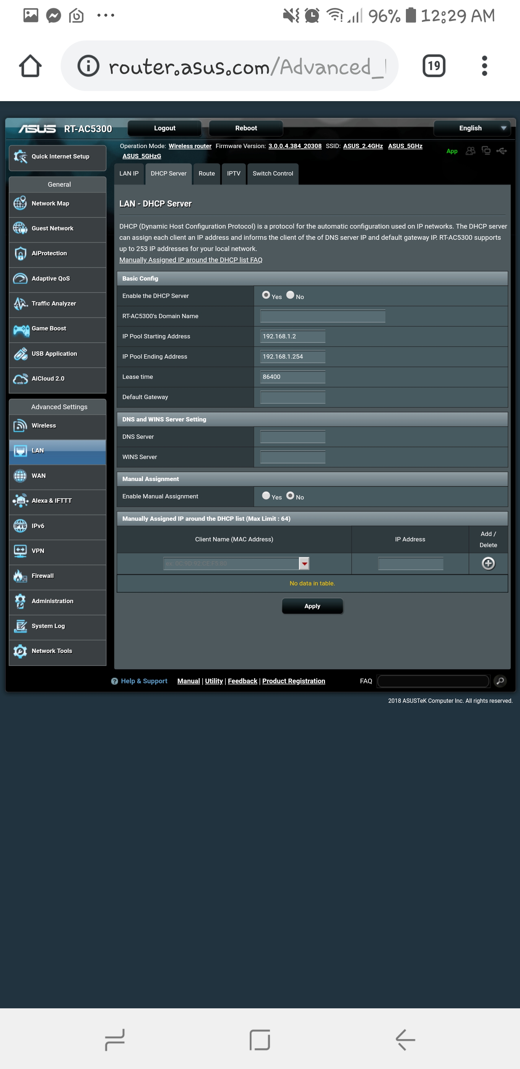520x1069 pixels.
Task: Click the Apply button
Action: coord(312,606)
